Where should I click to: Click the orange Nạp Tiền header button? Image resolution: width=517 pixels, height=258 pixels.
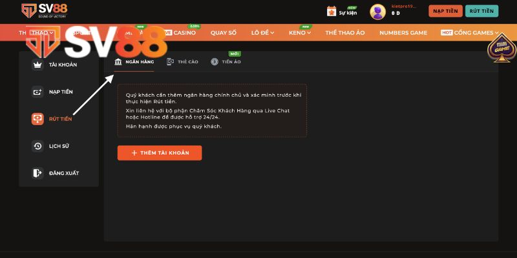click(445, 11)
